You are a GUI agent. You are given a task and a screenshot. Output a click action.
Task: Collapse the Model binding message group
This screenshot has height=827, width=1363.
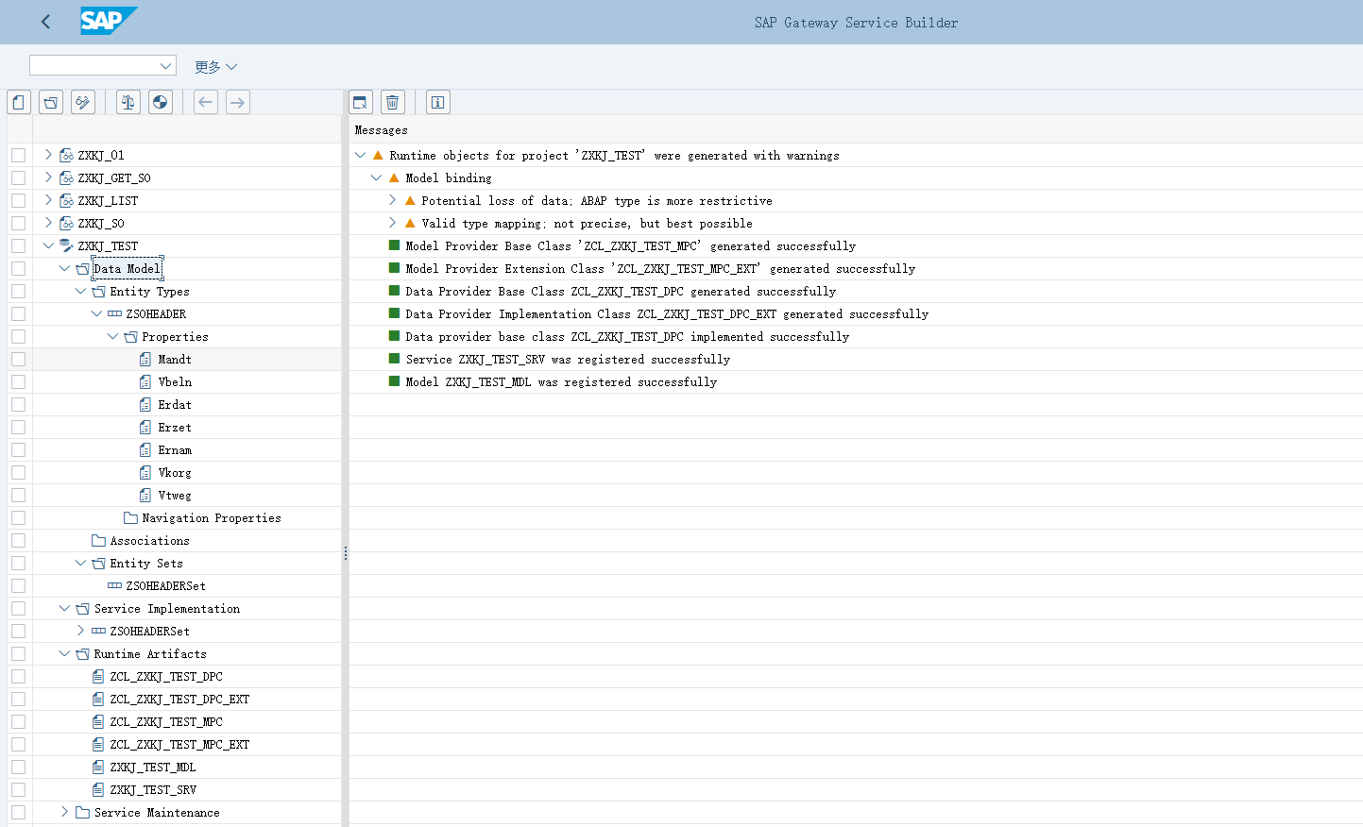[376, 177]
